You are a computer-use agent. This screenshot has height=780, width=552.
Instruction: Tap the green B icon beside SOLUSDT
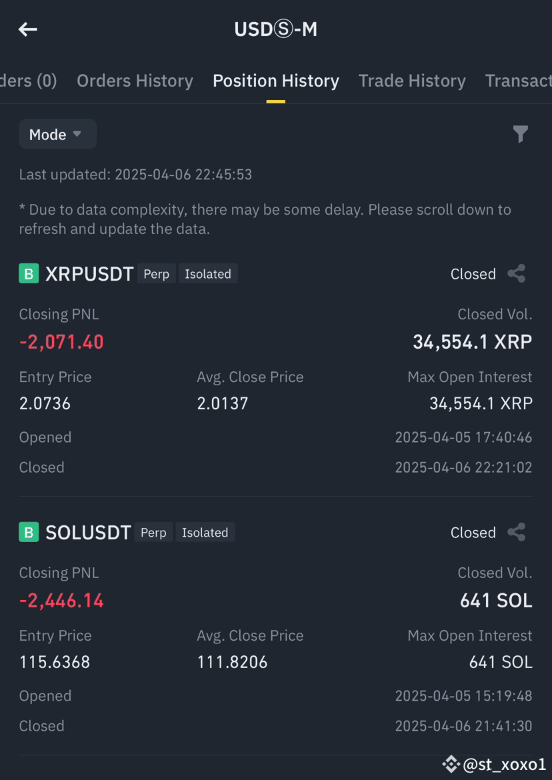coord(29,532)
